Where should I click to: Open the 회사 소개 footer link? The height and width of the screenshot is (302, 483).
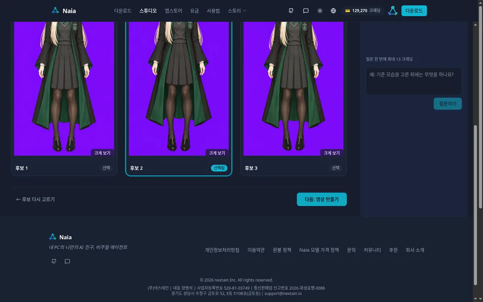pos(415,250)
